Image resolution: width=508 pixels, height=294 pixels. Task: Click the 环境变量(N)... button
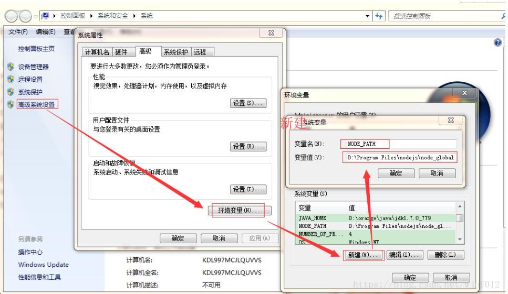[x=239, y=210]
